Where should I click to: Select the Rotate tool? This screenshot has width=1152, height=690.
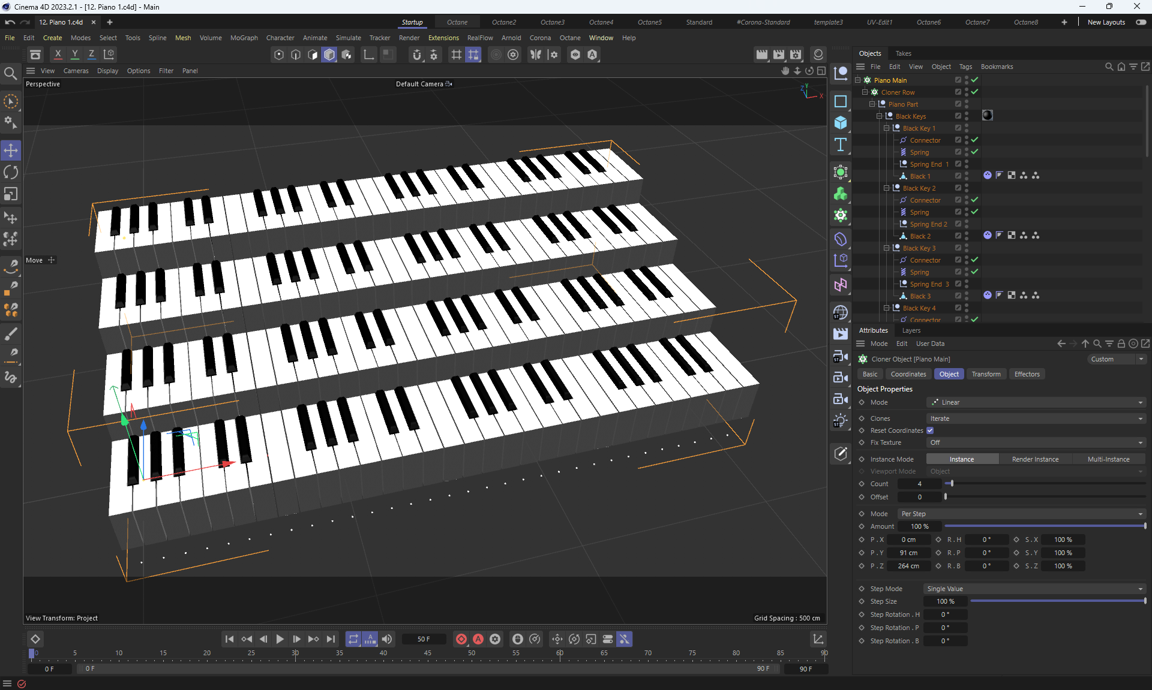(x=11, y=173)
